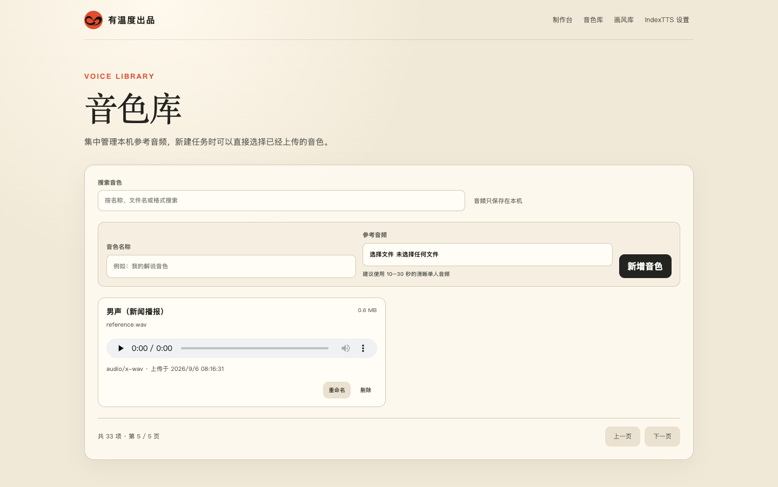Click the 0:00 / 0:00 time display
Viewport: 778px width, 487px height.
pos(152,348)
